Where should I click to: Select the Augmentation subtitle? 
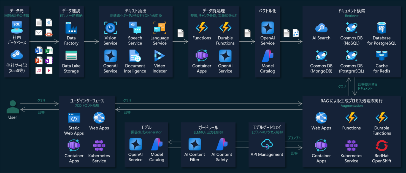click(x=352, y=106)
